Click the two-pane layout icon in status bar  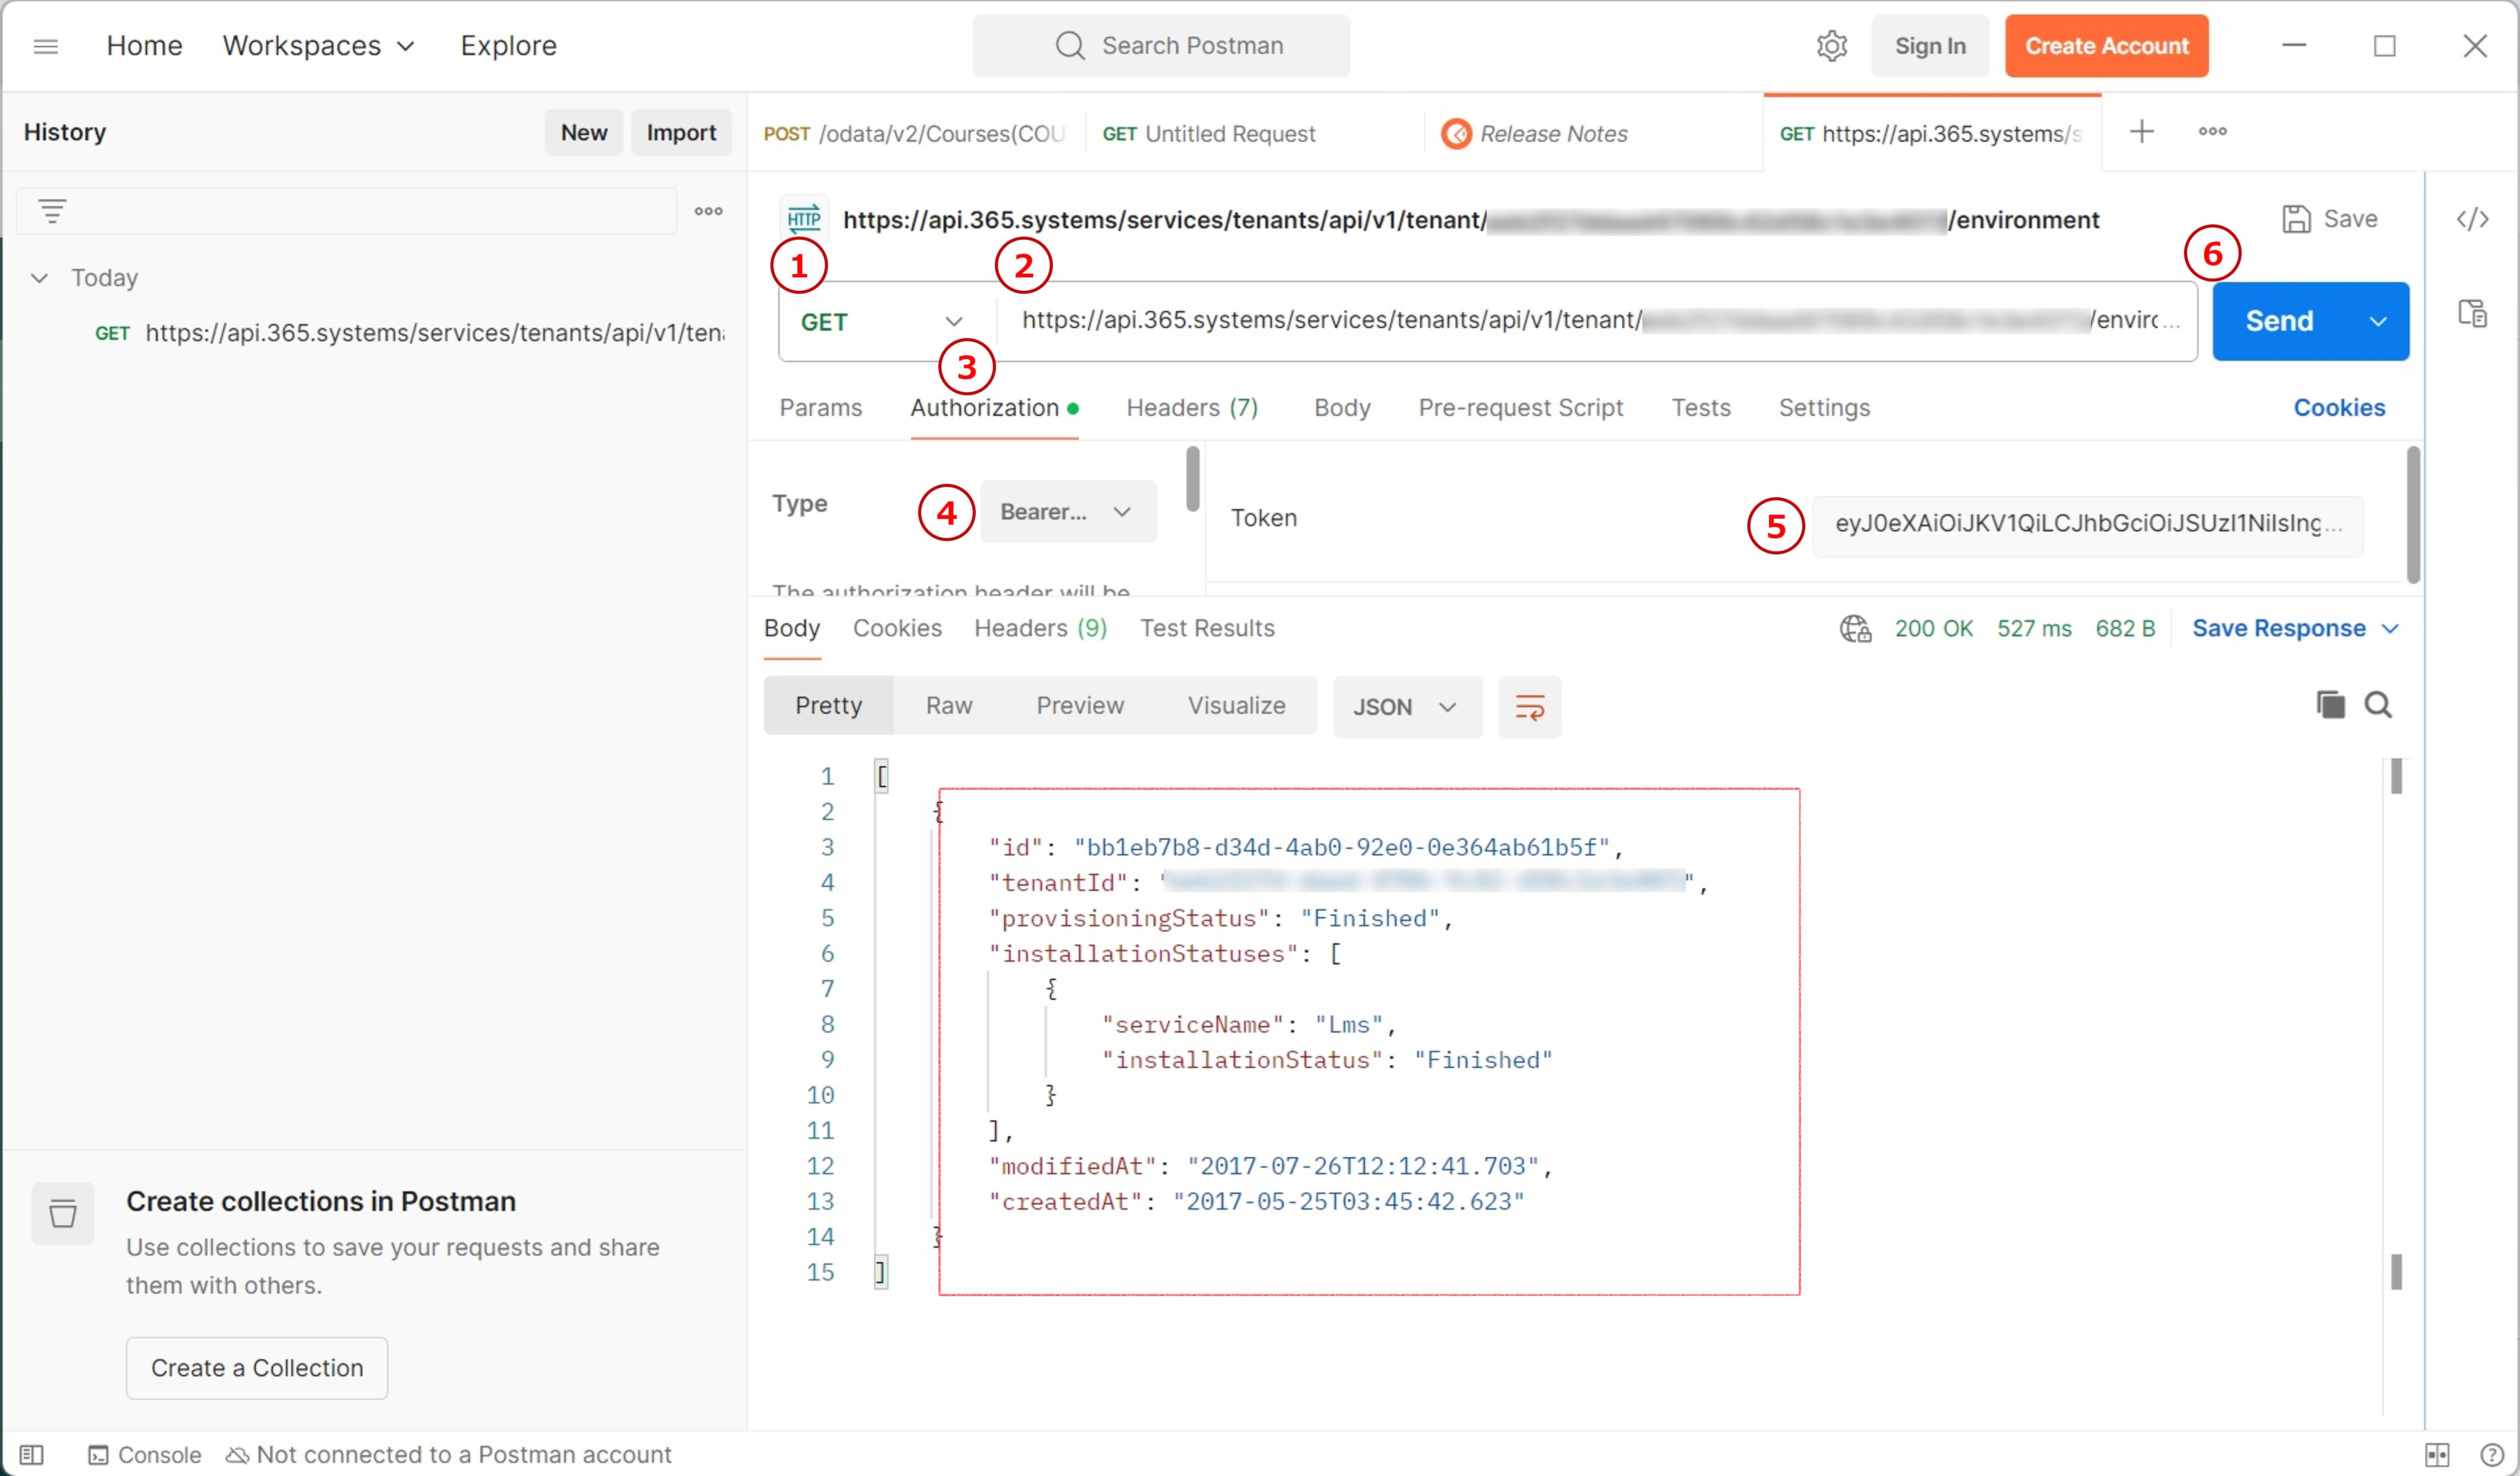coord(2437,1455)
